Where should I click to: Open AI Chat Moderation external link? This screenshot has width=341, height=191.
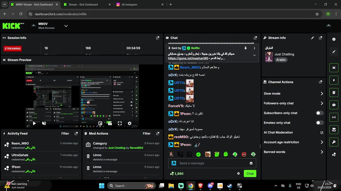[x=322, y=133]
